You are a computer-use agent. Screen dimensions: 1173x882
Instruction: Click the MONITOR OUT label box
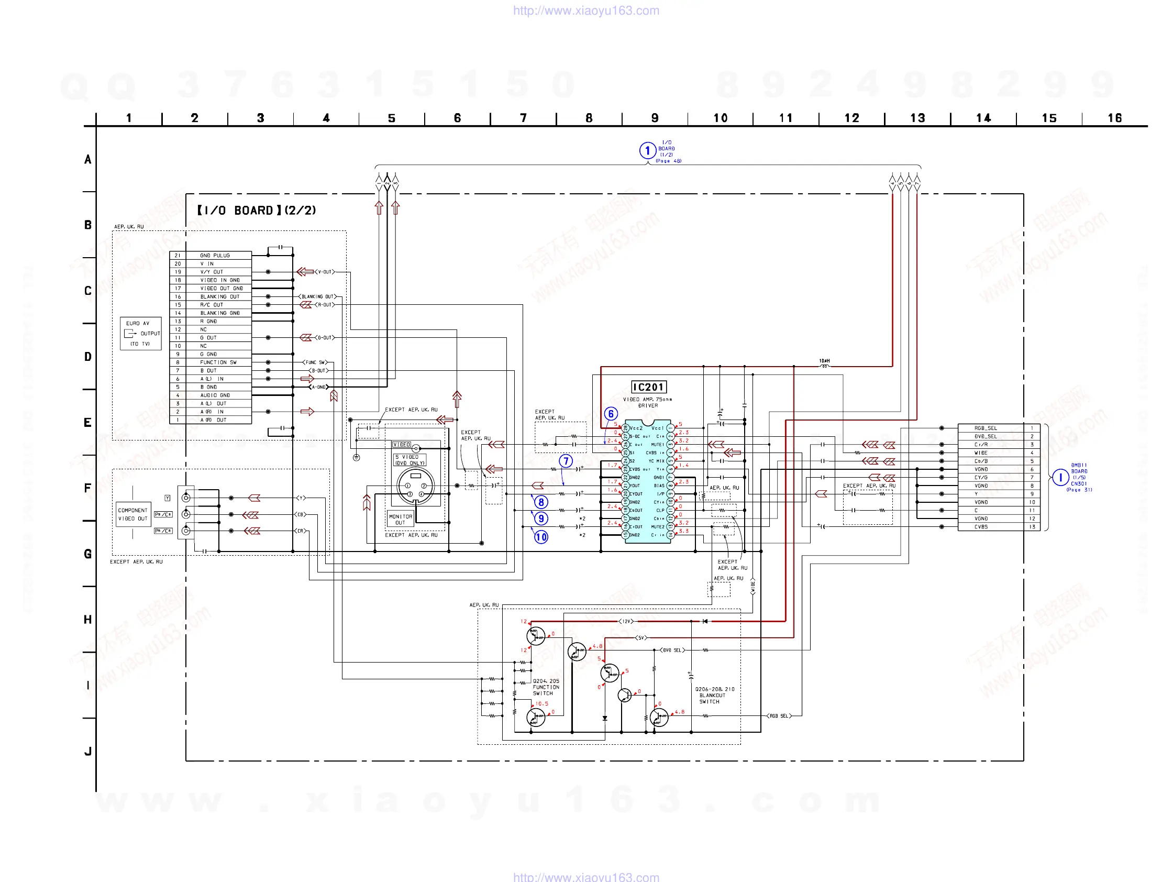pyautogui.click(x=401, y=519)
